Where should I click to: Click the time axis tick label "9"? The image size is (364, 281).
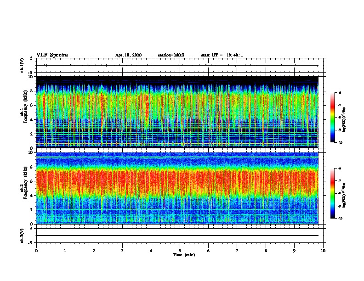click(294, 251)
